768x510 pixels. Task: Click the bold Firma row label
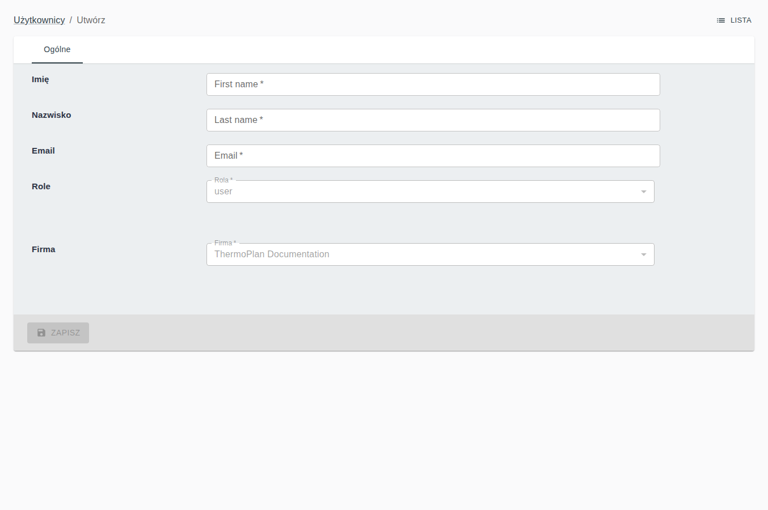point(44,249)
